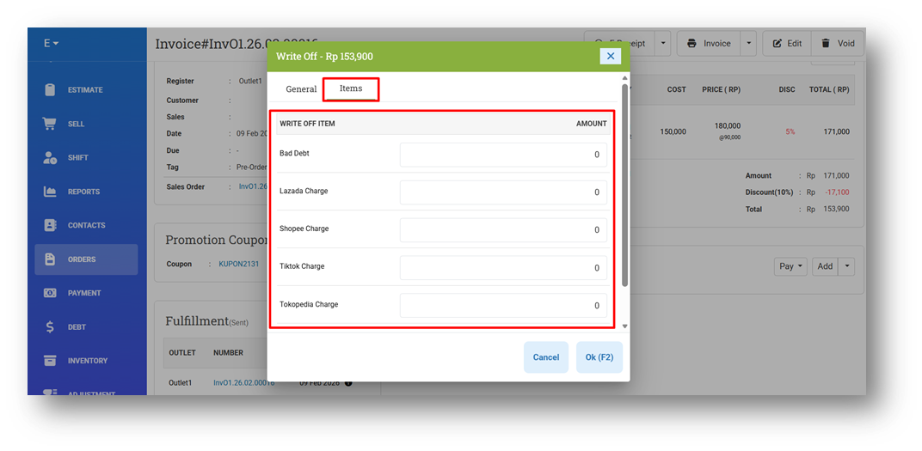Click the Add button

826,266
